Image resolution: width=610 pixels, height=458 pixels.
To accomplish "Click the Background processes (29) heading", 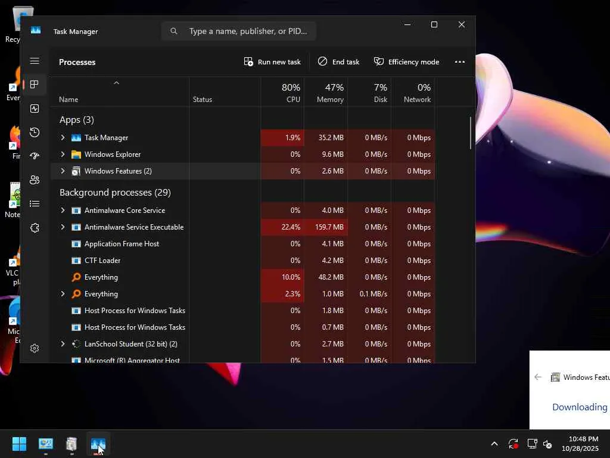I will (115, 193).
